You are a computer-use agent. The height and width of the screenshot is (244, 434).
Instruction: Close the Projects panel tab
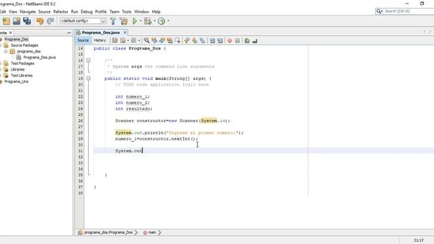(11, 33)
